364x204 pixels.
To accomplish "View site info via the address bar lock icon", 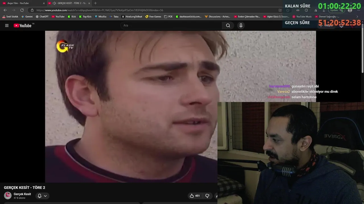I will [x=32, y=10].
